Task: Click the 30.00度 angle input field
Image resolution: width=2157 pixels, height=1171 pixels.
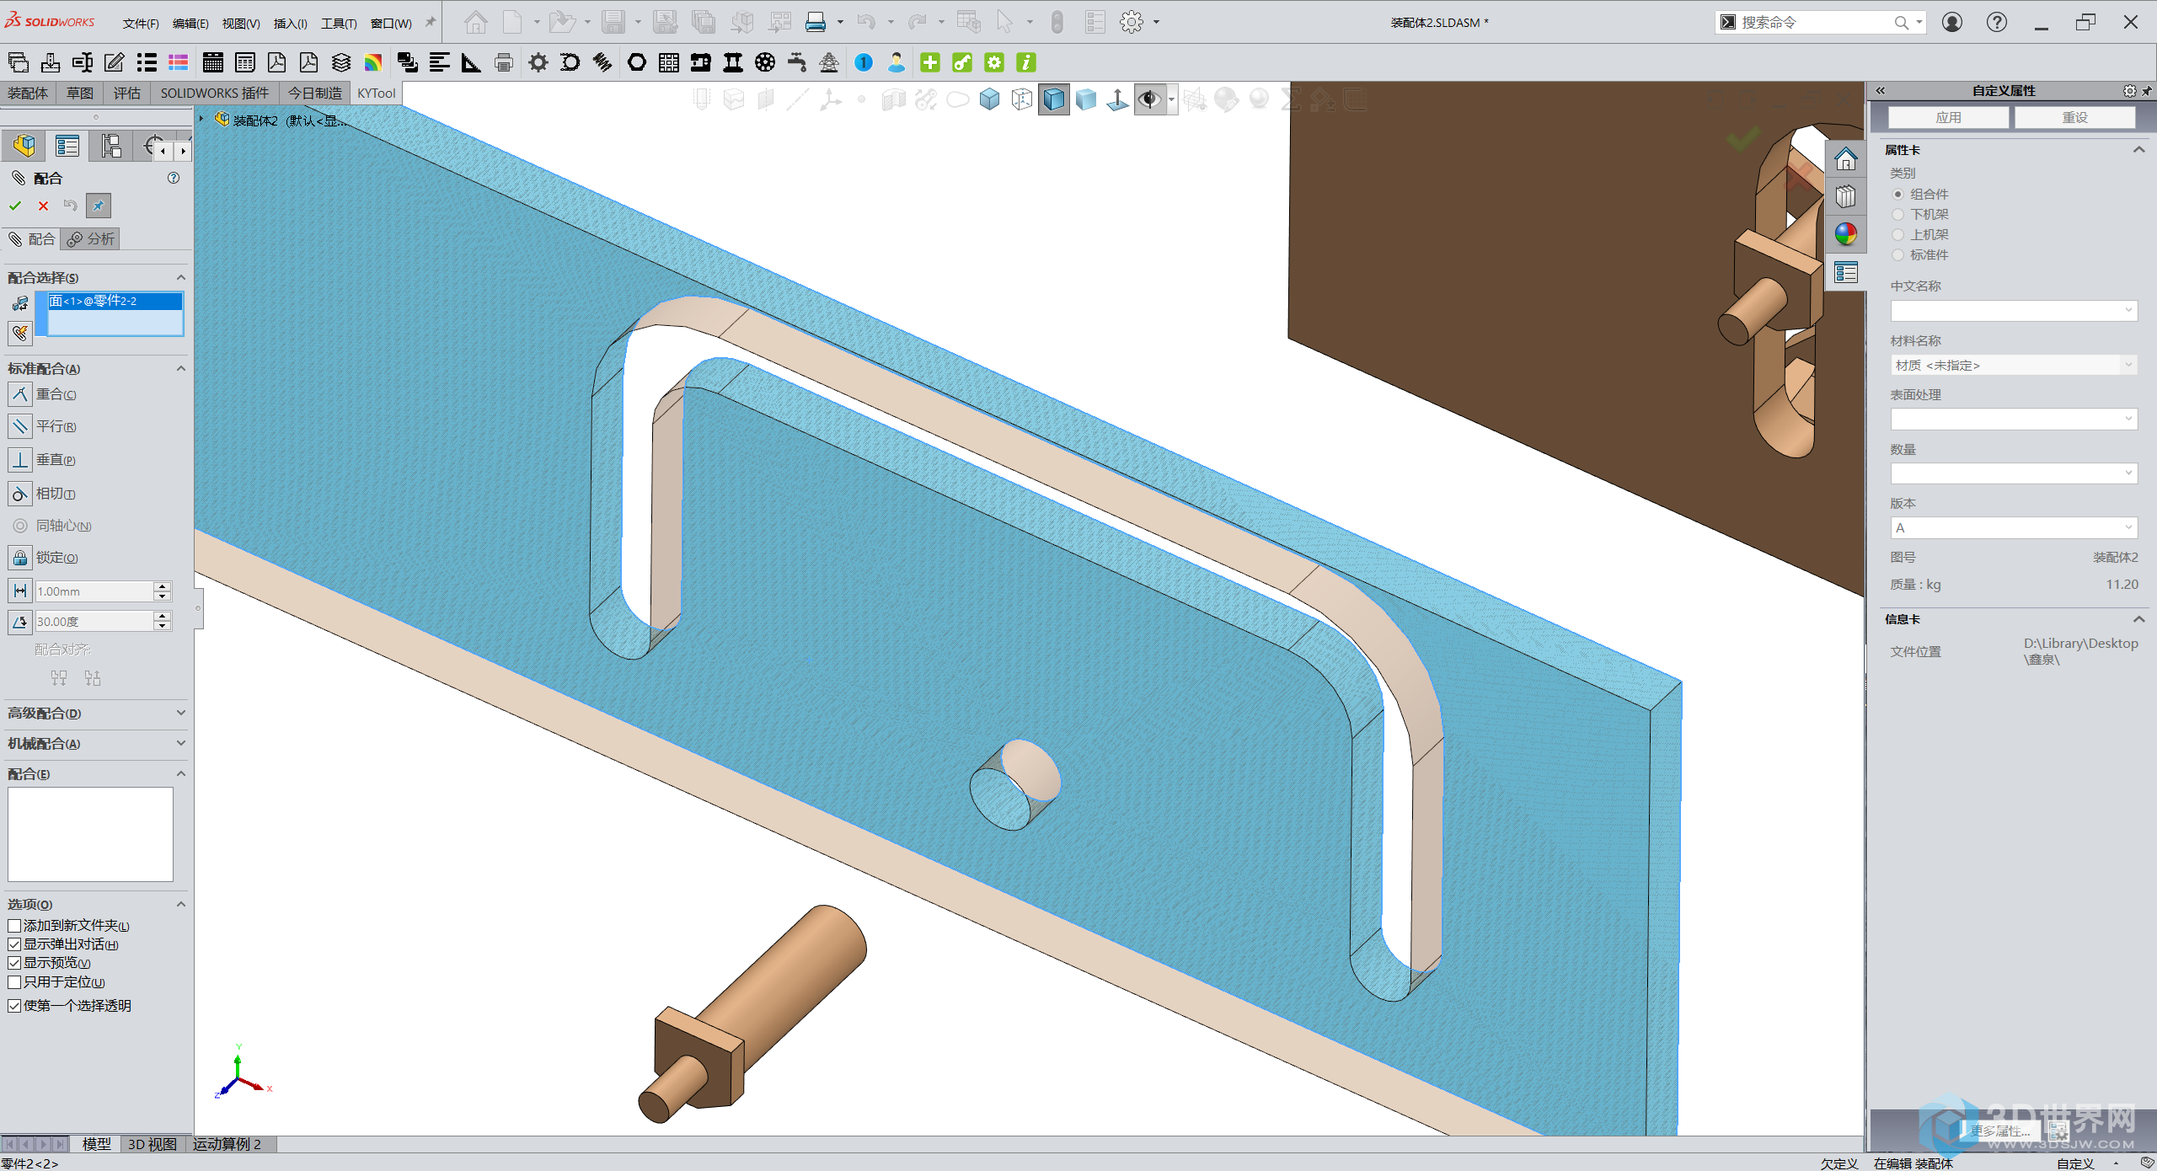Action: pyautogui.click(x=94, y=622)
